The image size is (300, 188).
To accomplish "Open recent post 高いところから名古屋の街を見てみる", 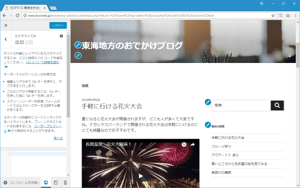I will click(x=240, y=164).
